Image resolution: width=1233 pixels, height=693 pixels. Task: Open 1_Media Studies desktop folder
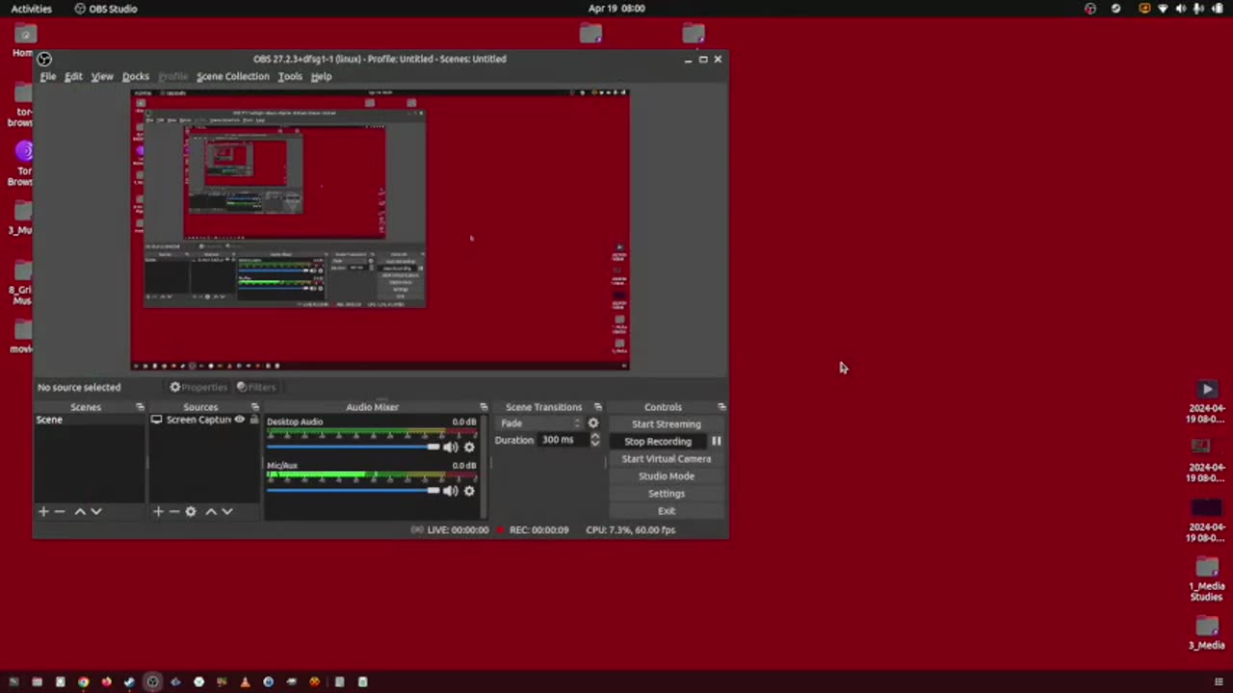[1206, 579]
